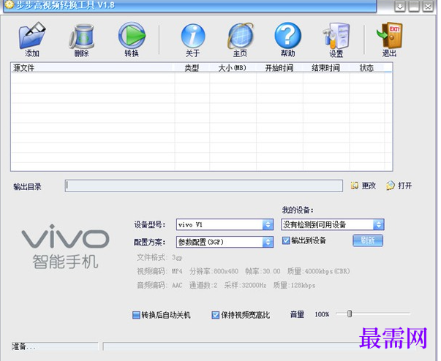Click the 刷新 (Refresh) device button
The width and height of the screenshot is (441, 361).
click(368, 240)
